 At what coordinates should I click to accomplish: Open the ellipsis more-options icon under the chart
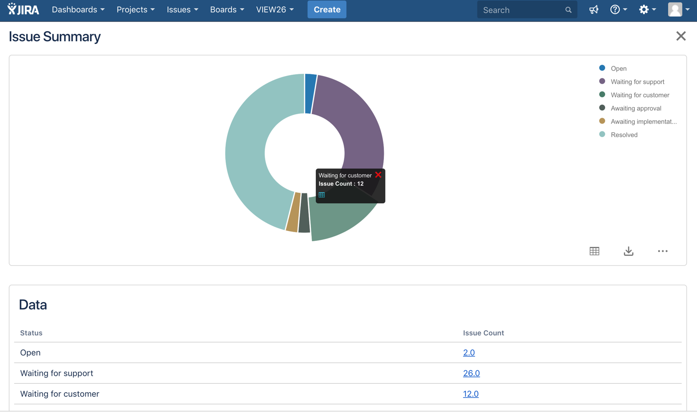pos(662,251)
